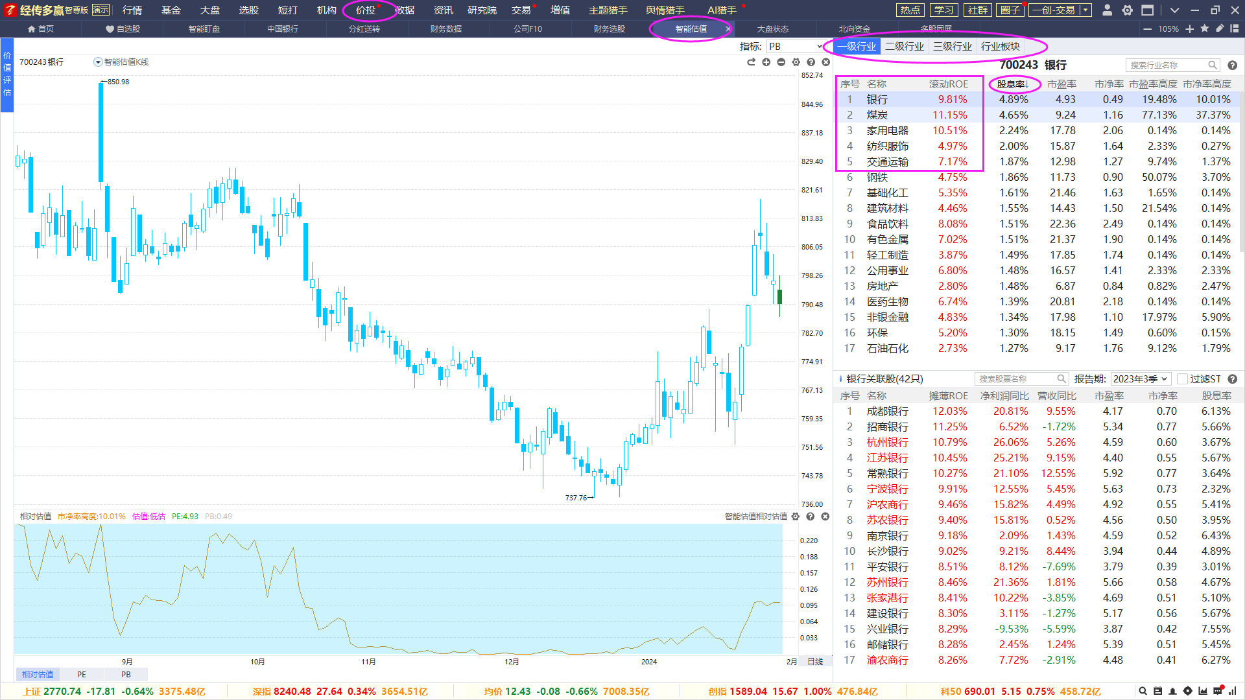Open the settings gear in title bar
1245x700 pixels.
click(x=1128, y=10)
